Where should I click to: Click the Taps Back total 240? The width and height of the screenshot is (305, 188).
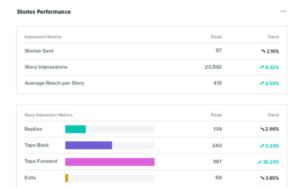(x=217, y=146)
